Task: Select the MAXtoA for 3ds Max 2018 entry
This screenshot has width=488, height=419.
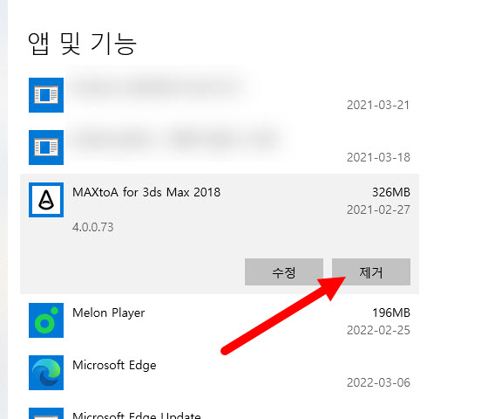Action: pos(220,234)
